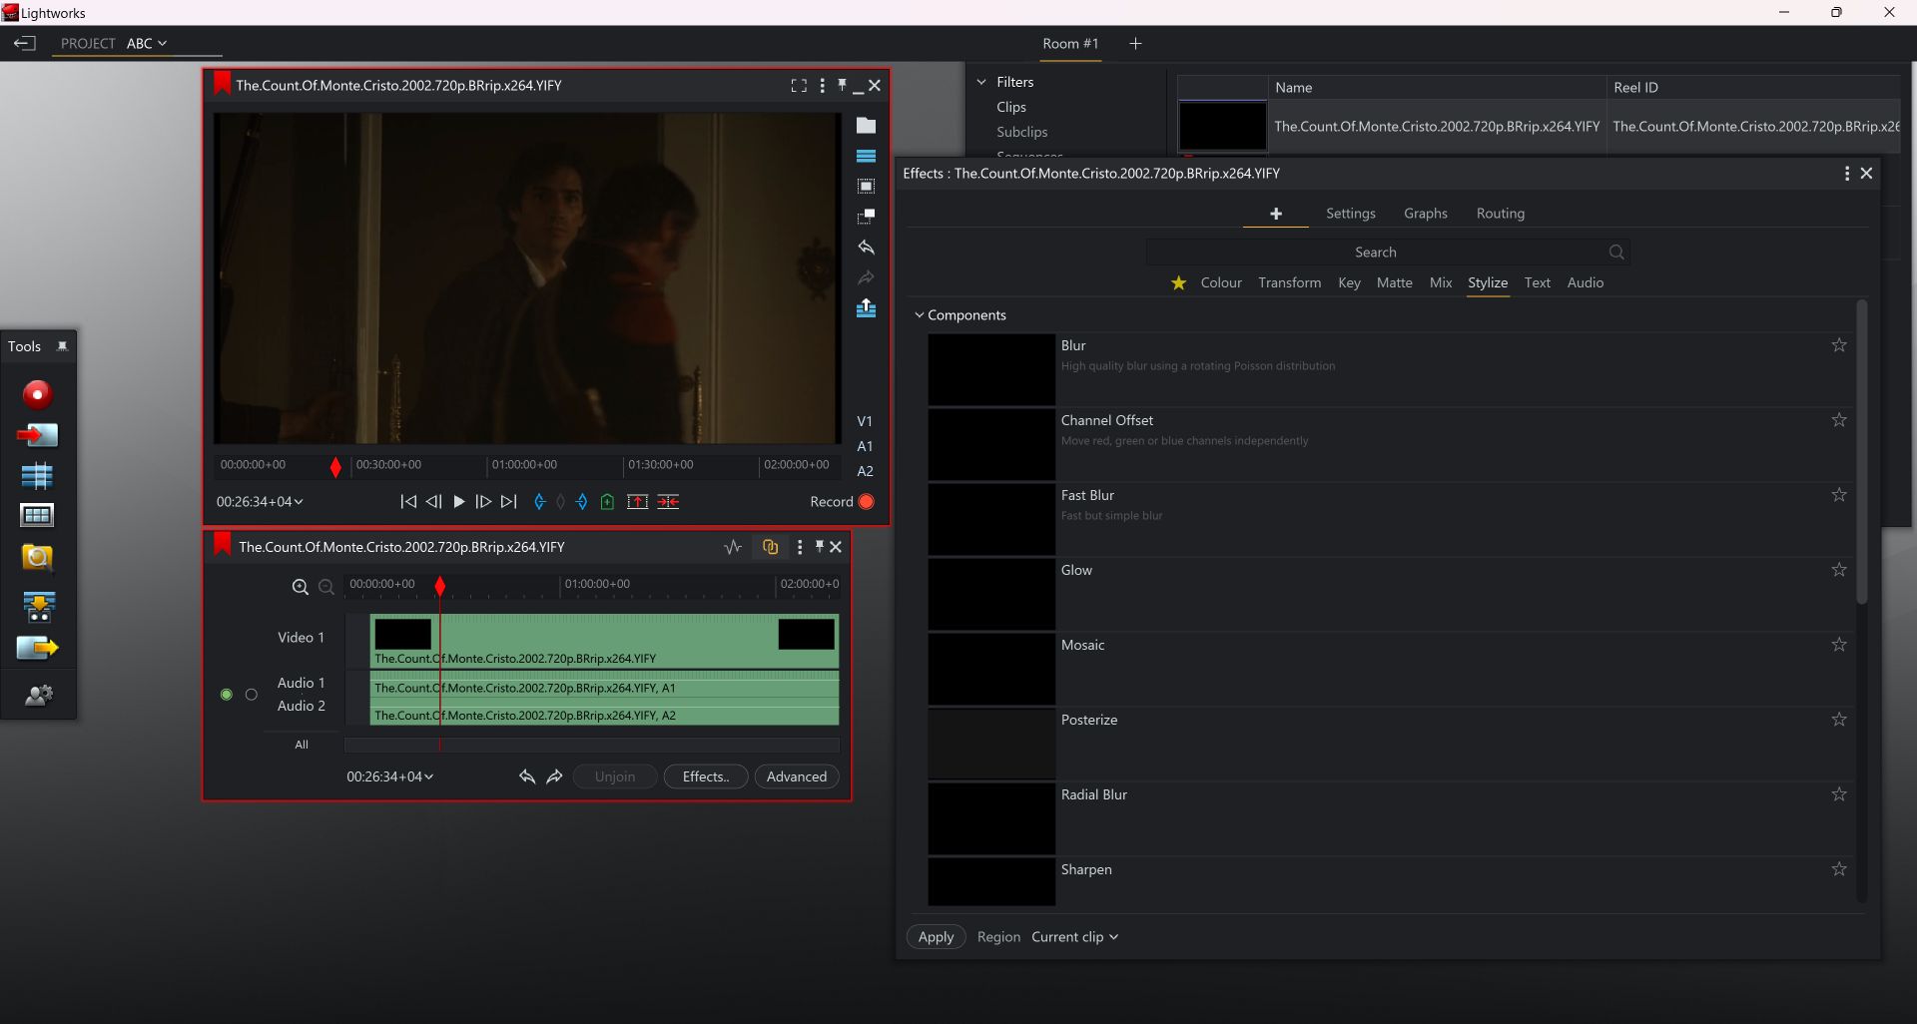Image resolution: width=1917 pixels, height=1024 pixels.
Task: Set the mark-out point in viewer
Action: point(582,502)
